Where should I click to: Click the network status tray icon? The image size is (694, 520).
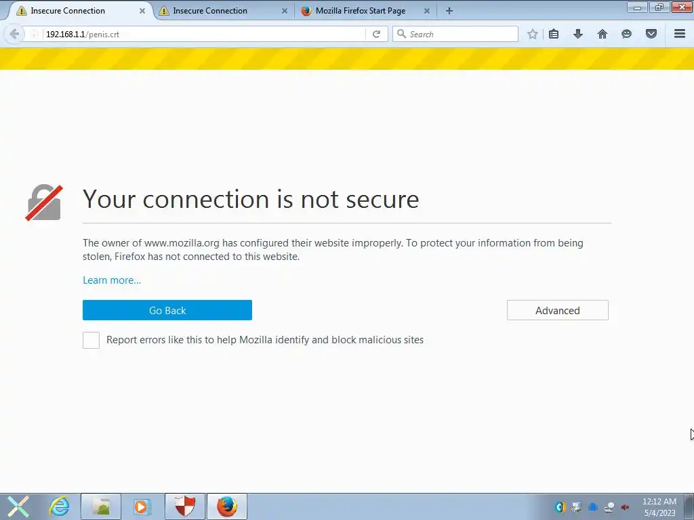609,507
